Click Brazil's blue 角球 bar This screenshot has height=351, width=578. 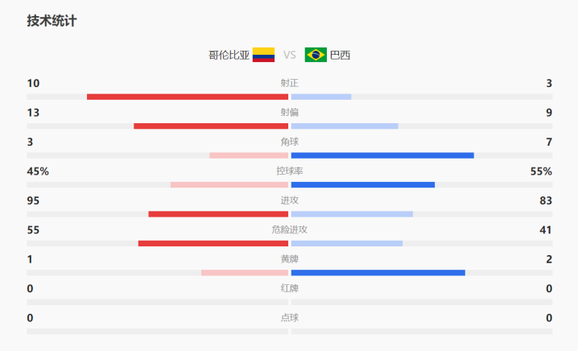click(x=382, y=155)
